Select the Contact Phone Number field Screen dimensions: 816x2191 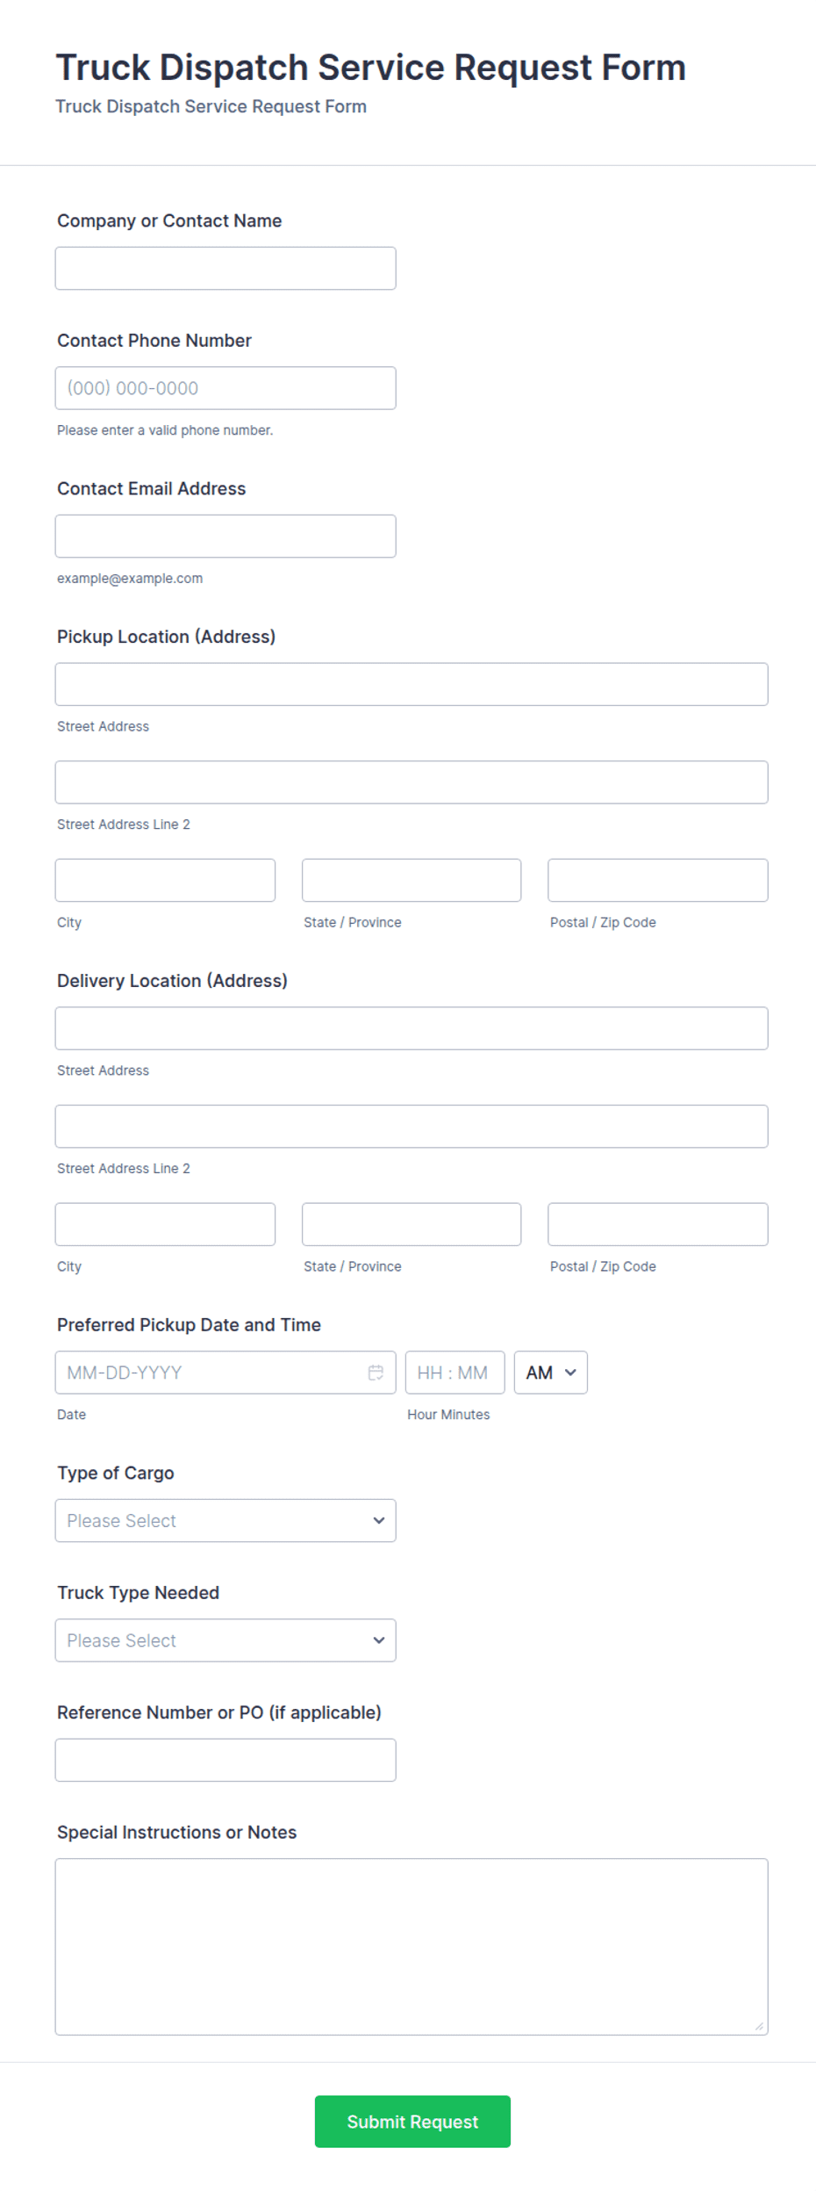coord(225,387)
